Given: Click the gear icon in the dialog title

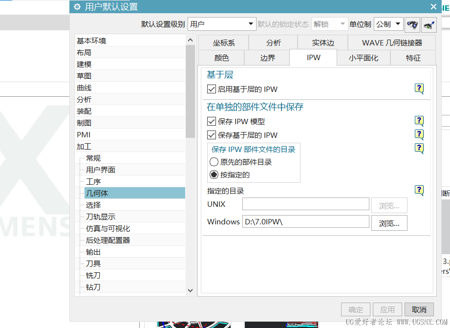Looking at the screenshot, I should tap(77, 7).
